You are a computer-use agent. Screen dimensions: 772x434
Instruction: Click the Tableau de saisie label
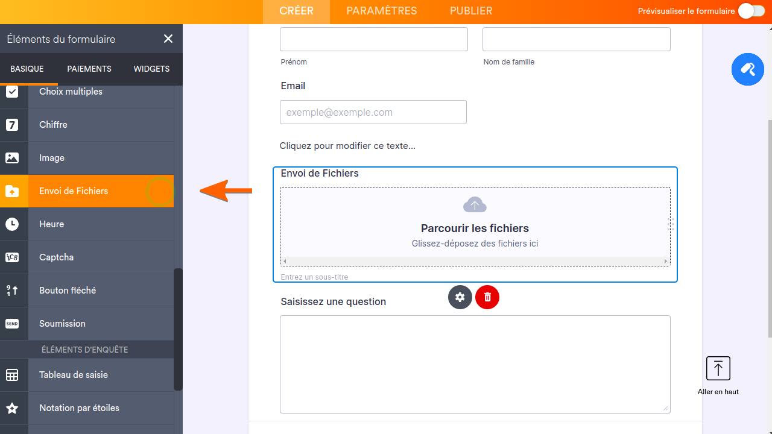(74, 375)
